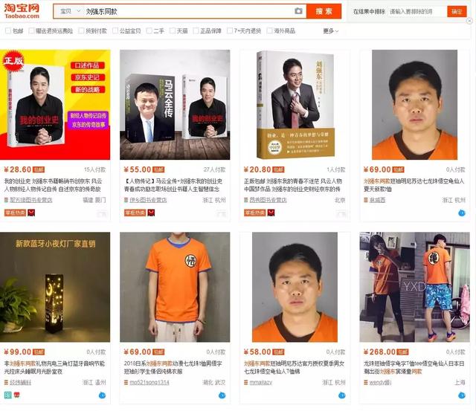
Task: Click shop list icon before mmailazy
Action: pyautogui.click(x=246, y=383)
